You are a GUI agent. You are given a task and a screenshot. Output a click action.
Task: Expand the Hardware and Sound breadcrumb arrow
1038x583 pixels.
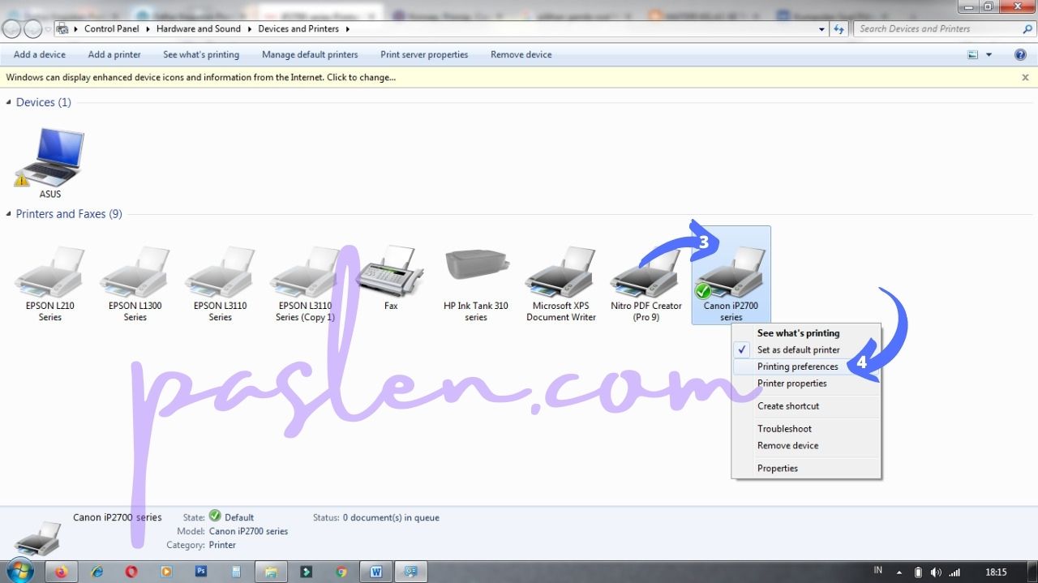pyautogui.click(x=248, y=29)
